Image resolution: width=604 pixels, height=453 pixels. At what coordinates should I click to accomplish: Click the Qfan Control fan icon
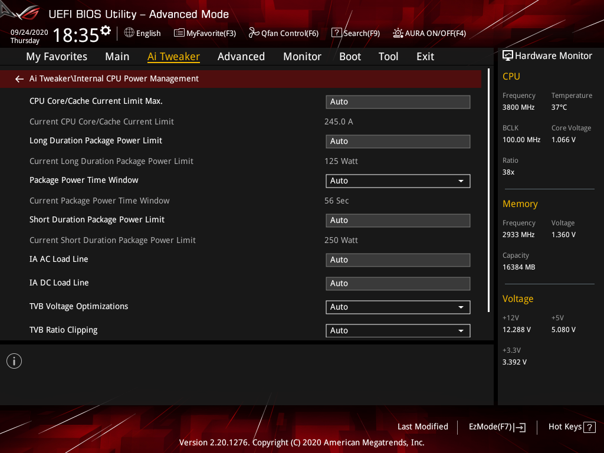click(254, 33)
